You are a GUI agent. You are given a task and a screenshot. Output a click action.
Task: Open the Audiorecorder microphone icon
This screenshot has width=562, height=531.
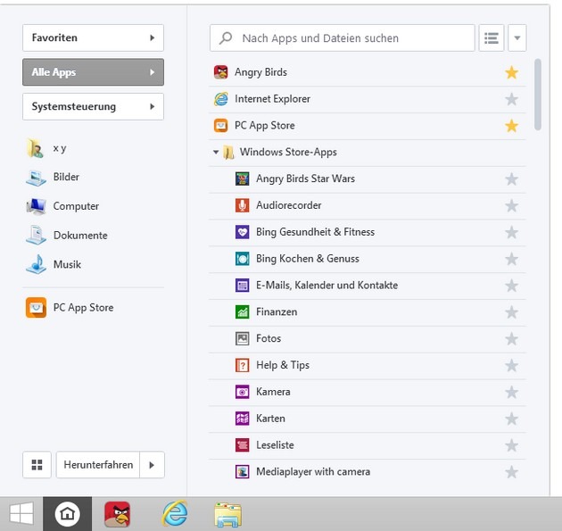[x=243, y=205]
